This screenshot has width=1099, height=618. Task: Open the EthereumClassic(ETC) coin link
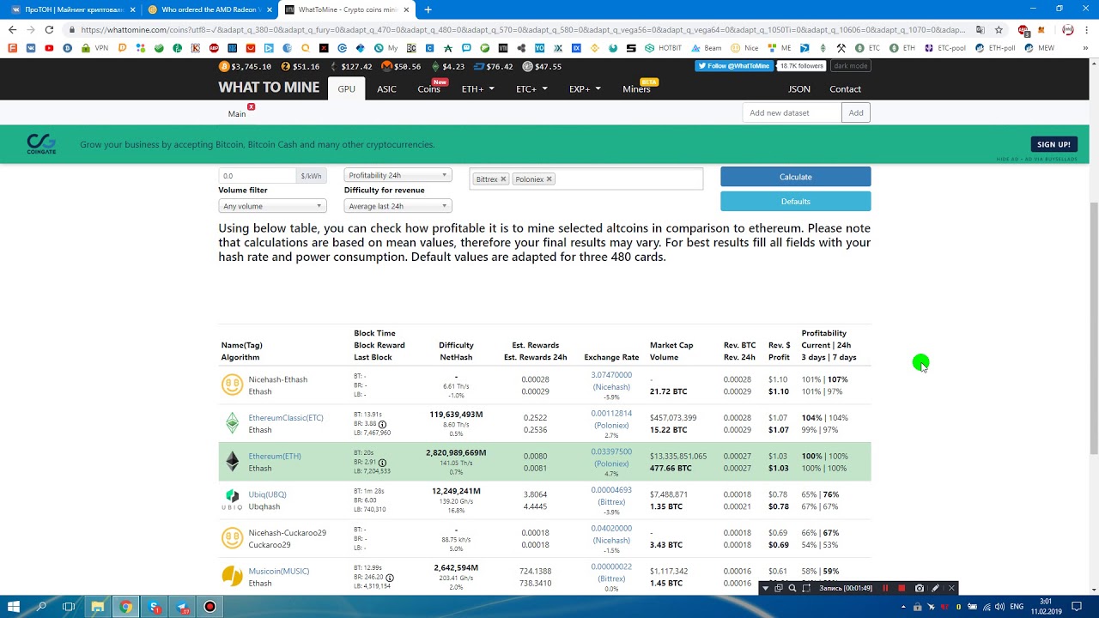click(x=286, y=418)
